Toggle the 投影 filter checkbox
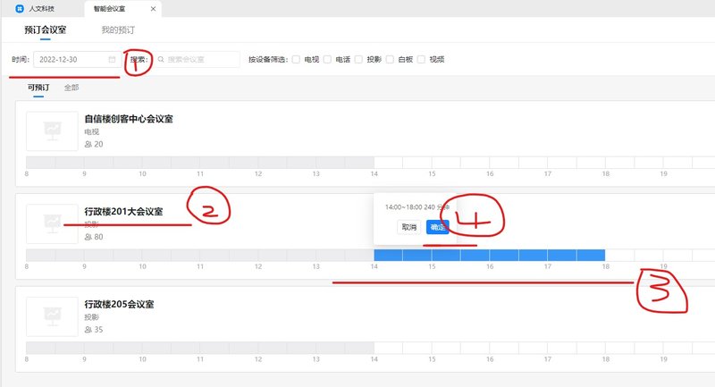 tap(358, 60)
